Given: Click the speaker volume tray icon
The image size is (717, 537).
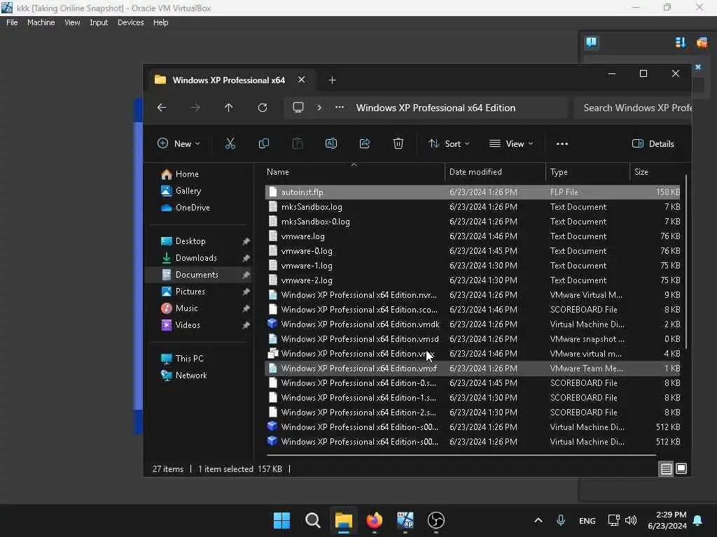Looking at the screenshot, I should tap(631, 520).
